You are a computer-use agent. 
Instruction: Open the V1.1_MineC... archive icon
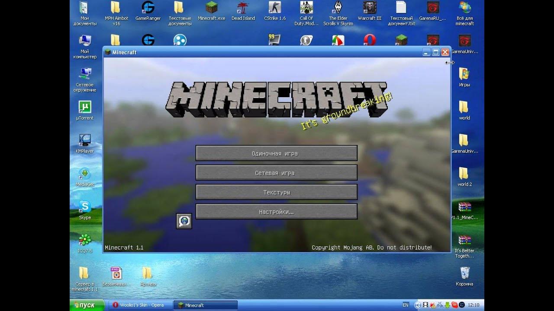pyautogui.click(x=465, y=211)
